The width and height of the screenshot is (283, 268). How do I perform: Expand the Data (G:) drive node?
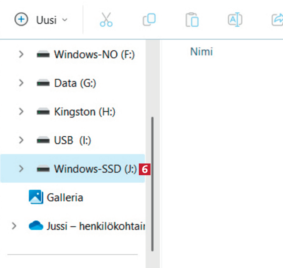coord(21,83)
